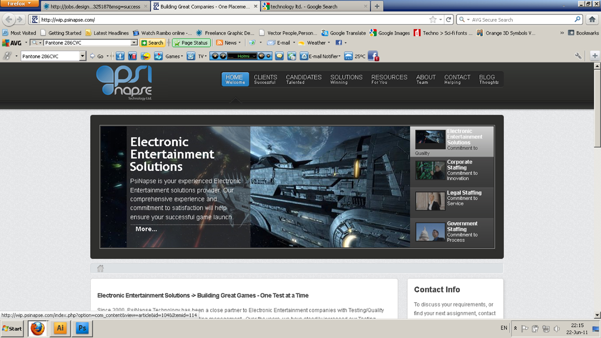This screenshot has width=601, height=338.
Task: Bookmark this page with the star icon
Action: 433,20
